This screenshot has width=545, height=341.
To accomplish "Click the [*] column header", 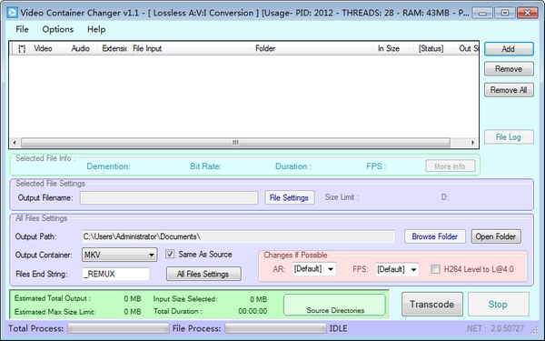I will [x=22, y=48].
